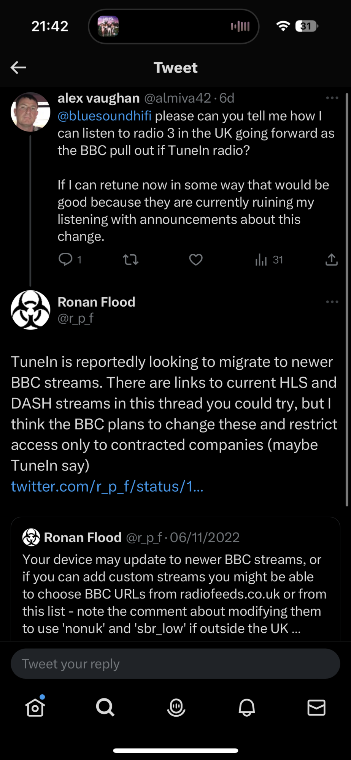Tap the Tweet your reply field
The width and height of the screenshot is (351, 760).
[175, 664]
